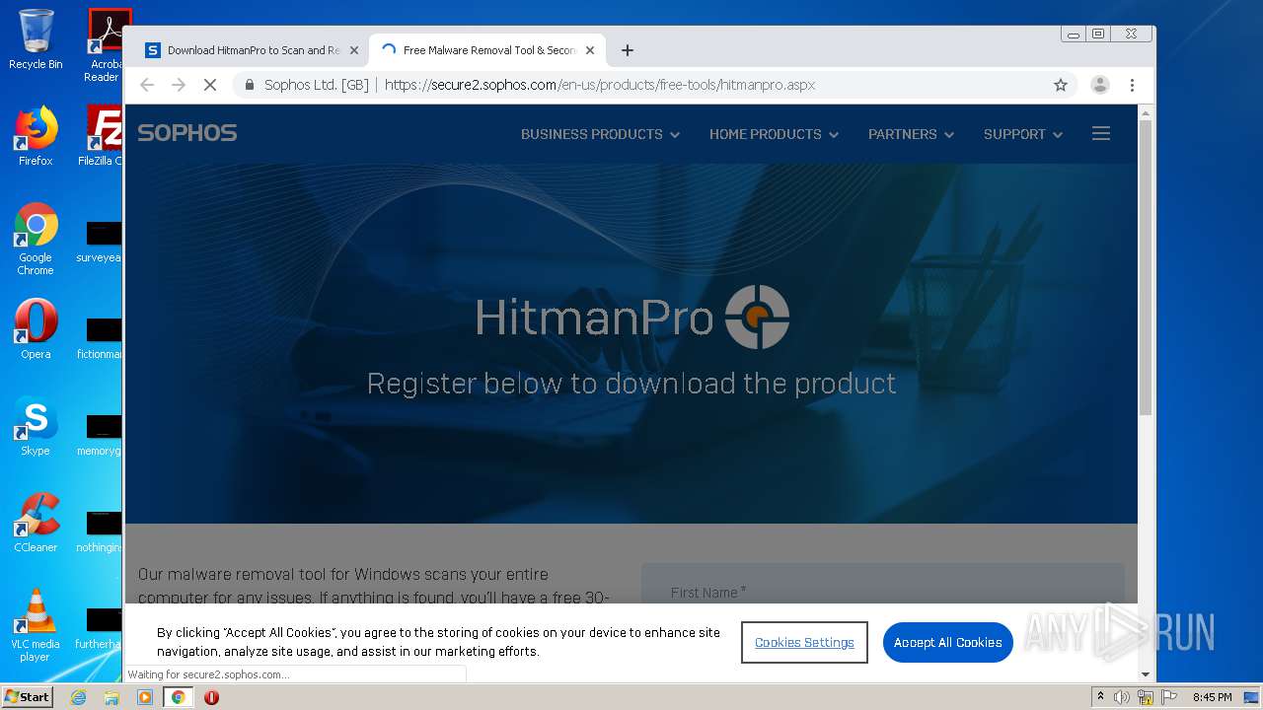Select the Chrome taskbar button
Screen dimensions: 1263x710
tap(179, 697)
